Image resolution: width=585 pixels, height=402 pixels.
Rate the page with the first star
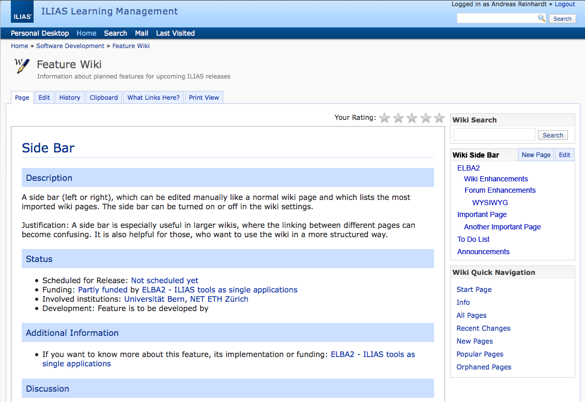[x=384, y=118]
